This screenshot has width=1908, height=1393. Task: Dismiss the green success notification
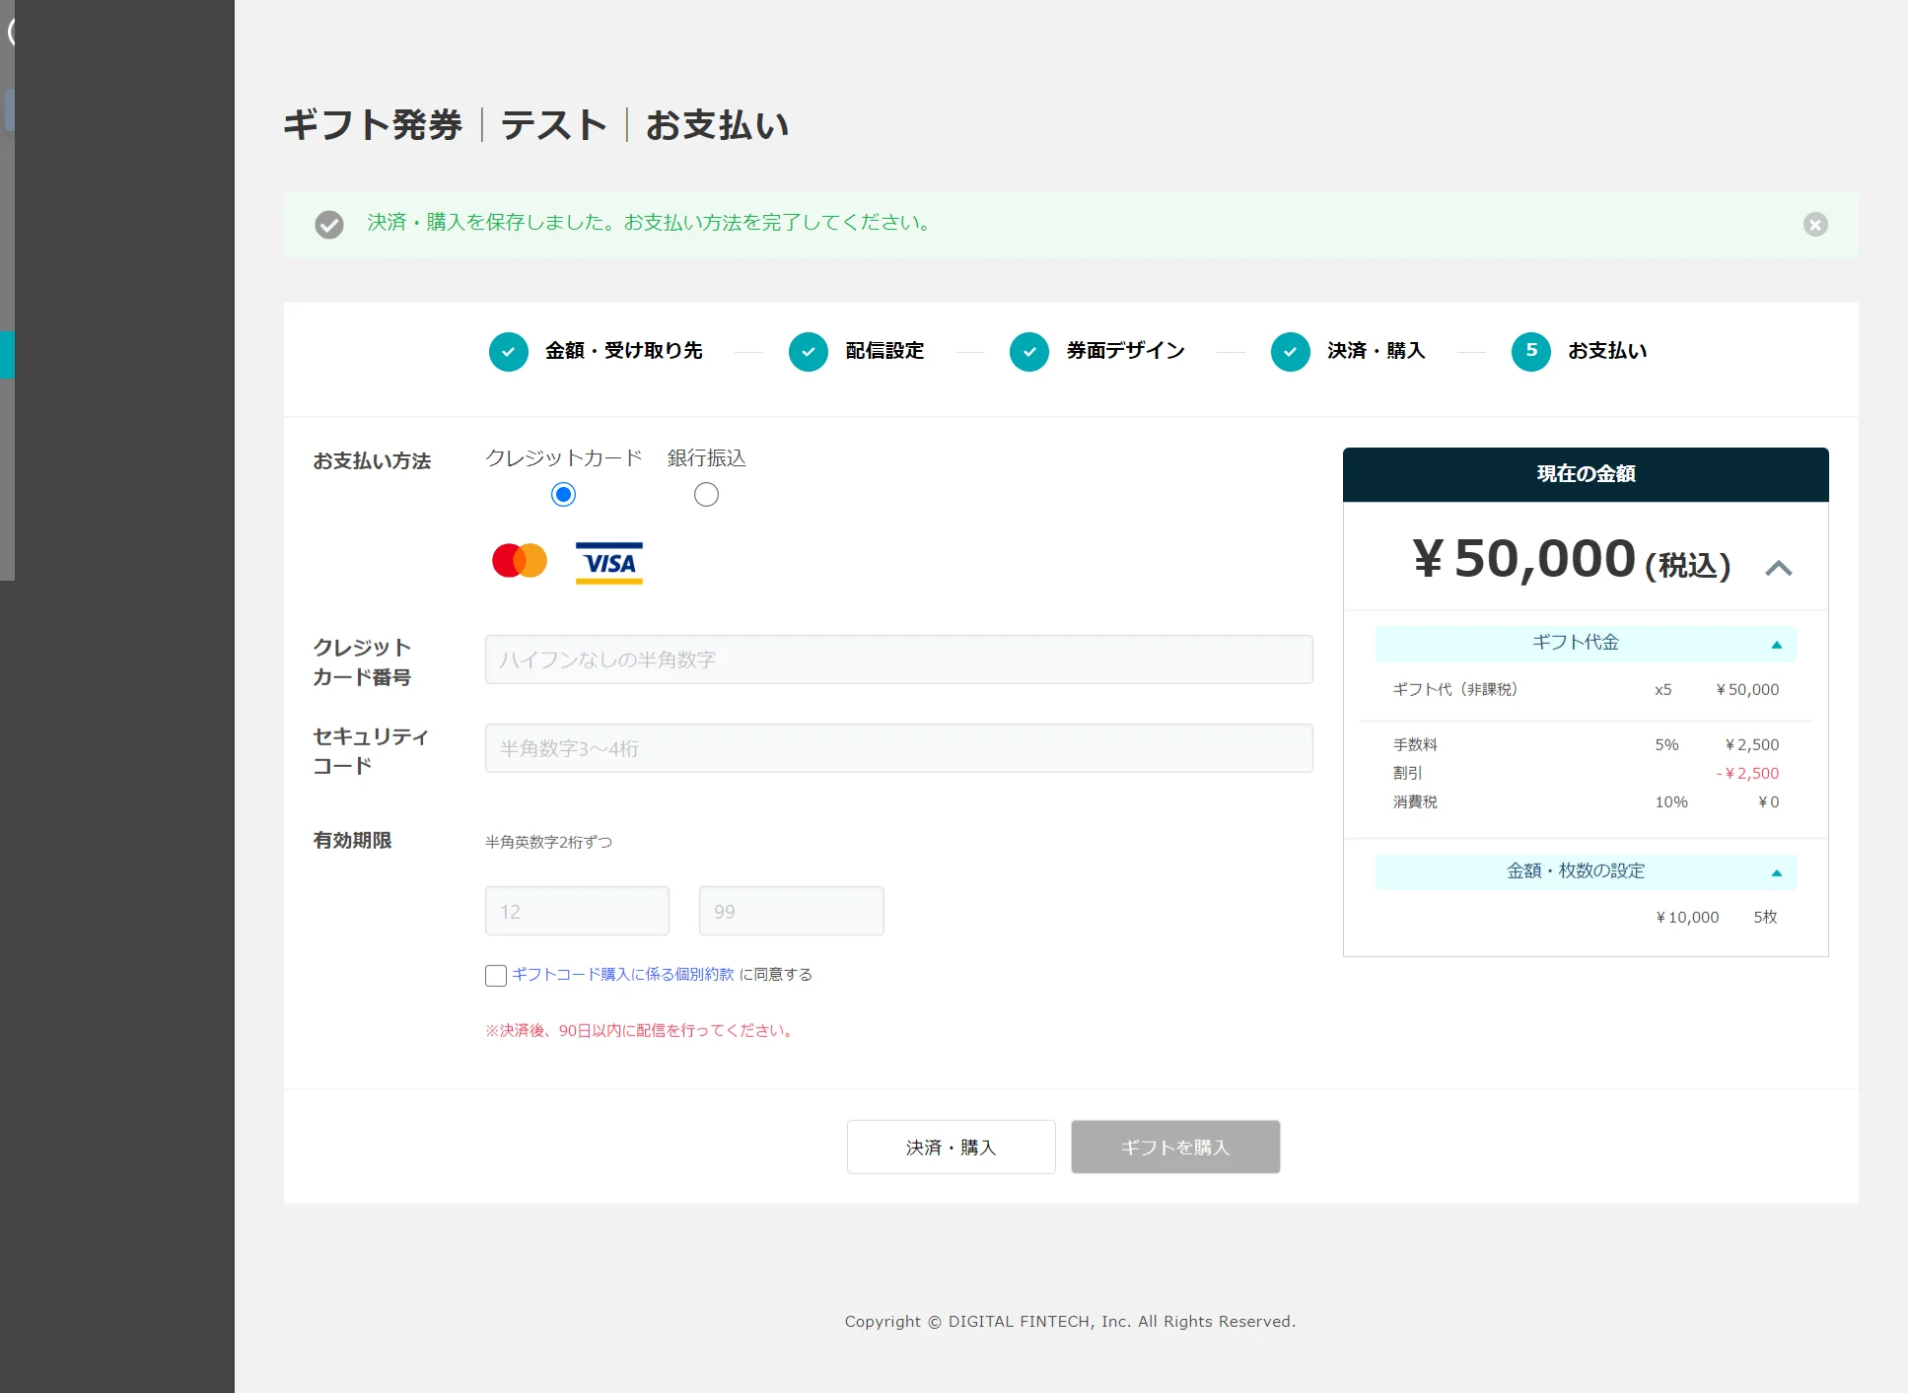pyautogui.click(x=1815, y=225)
